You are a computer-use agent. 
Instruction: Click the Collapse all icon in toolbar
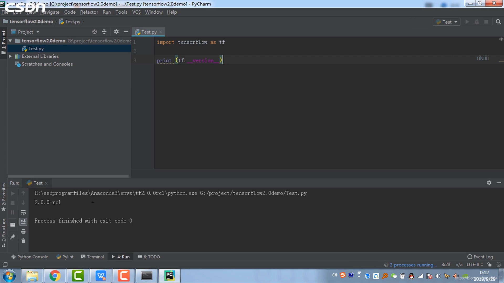[x=104, y=32]
